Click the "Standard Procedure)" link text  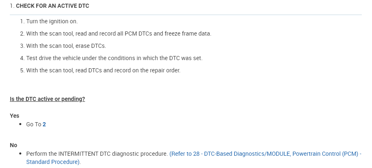click(53, 162)
